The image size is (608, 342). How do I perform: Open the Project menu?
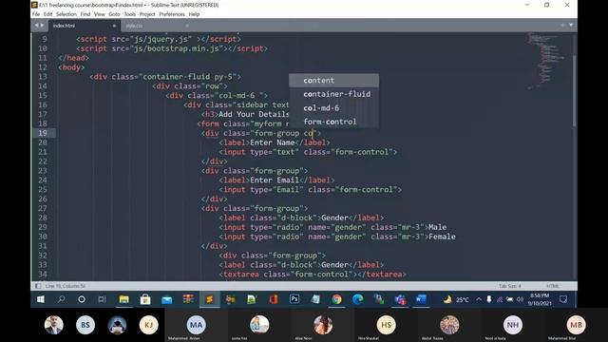(147, 14)
